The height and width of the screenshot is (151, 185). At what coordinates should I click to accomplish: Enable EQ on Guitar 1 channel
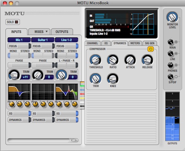coord(43,114)
